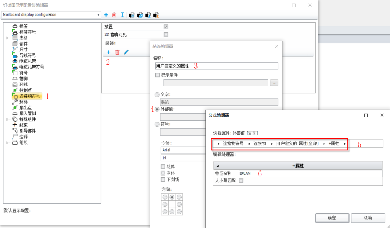The width and height of the screenshot is (390, 228).
Task: Click the red trash icon in the top toolbar
Action: pos(114,15)
